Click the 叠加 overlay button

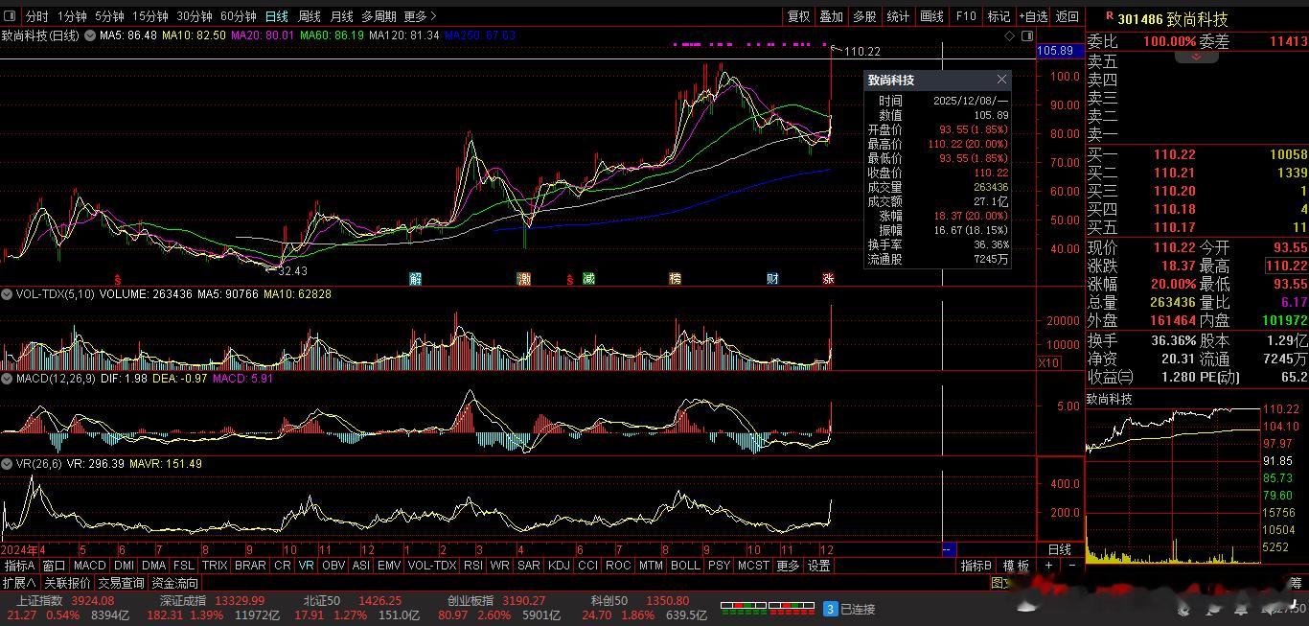832,16
